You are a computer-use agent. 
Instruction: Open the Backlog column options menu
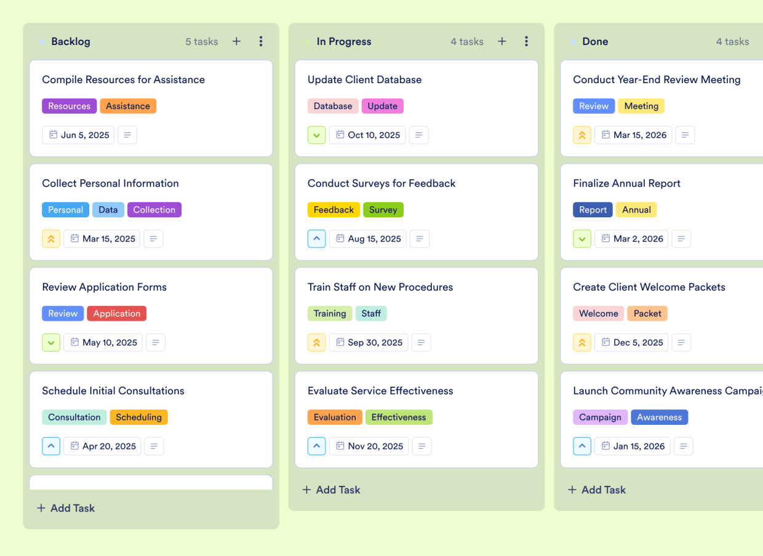261,41
